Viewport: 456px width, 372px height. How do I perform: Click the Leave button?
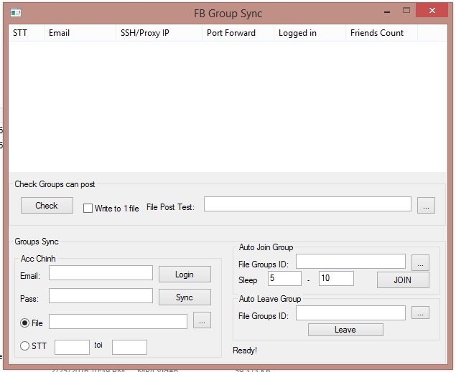[x=345, y=330]
